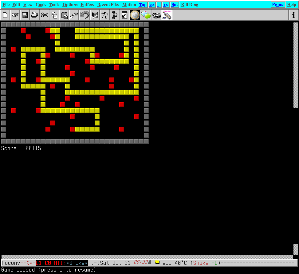Click the >> page forward button
Screen dimensions: 299x274
pyautogui.click(x=166, y=5)
